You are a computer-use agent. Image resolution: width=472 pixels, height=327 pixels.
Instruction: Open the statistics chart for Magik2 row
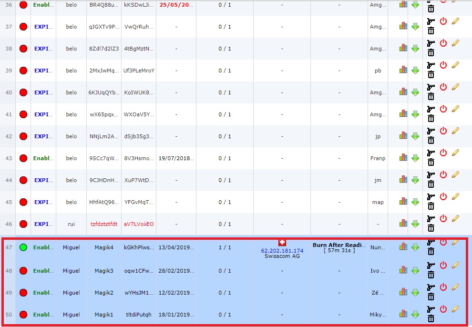[403, 292]
